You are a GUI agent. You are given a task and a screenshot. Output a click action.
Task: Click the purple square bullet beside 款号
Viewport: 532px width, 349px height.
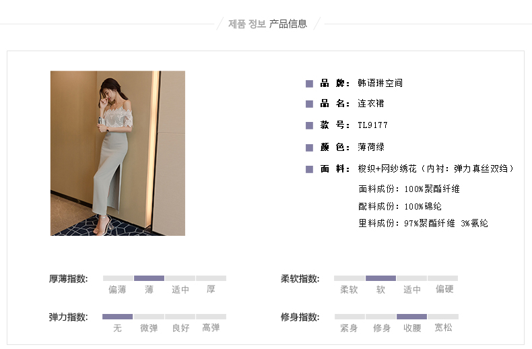pyautogui.click(x=309, y=125)
